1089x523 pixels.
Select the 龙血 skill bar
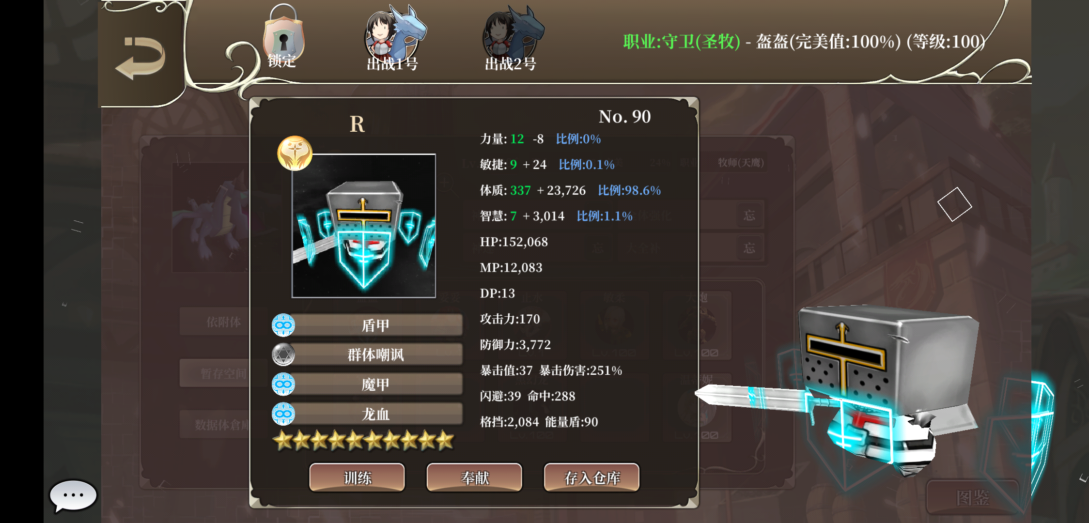376,414
